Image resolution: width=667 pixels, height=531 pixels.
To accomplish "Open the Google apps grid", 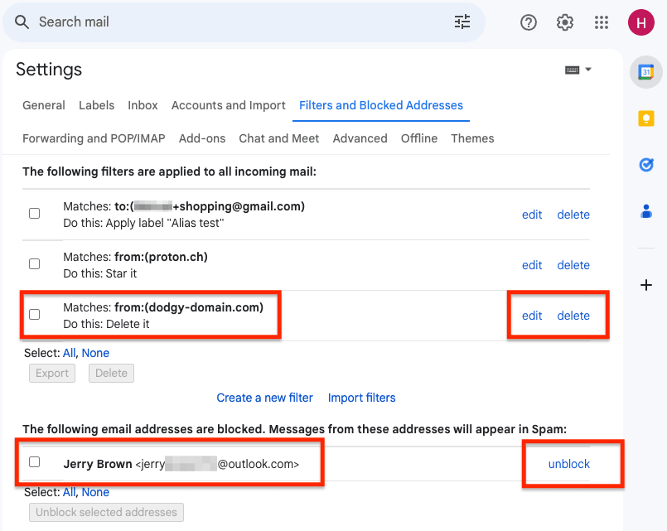I will [x=601, y=22].
